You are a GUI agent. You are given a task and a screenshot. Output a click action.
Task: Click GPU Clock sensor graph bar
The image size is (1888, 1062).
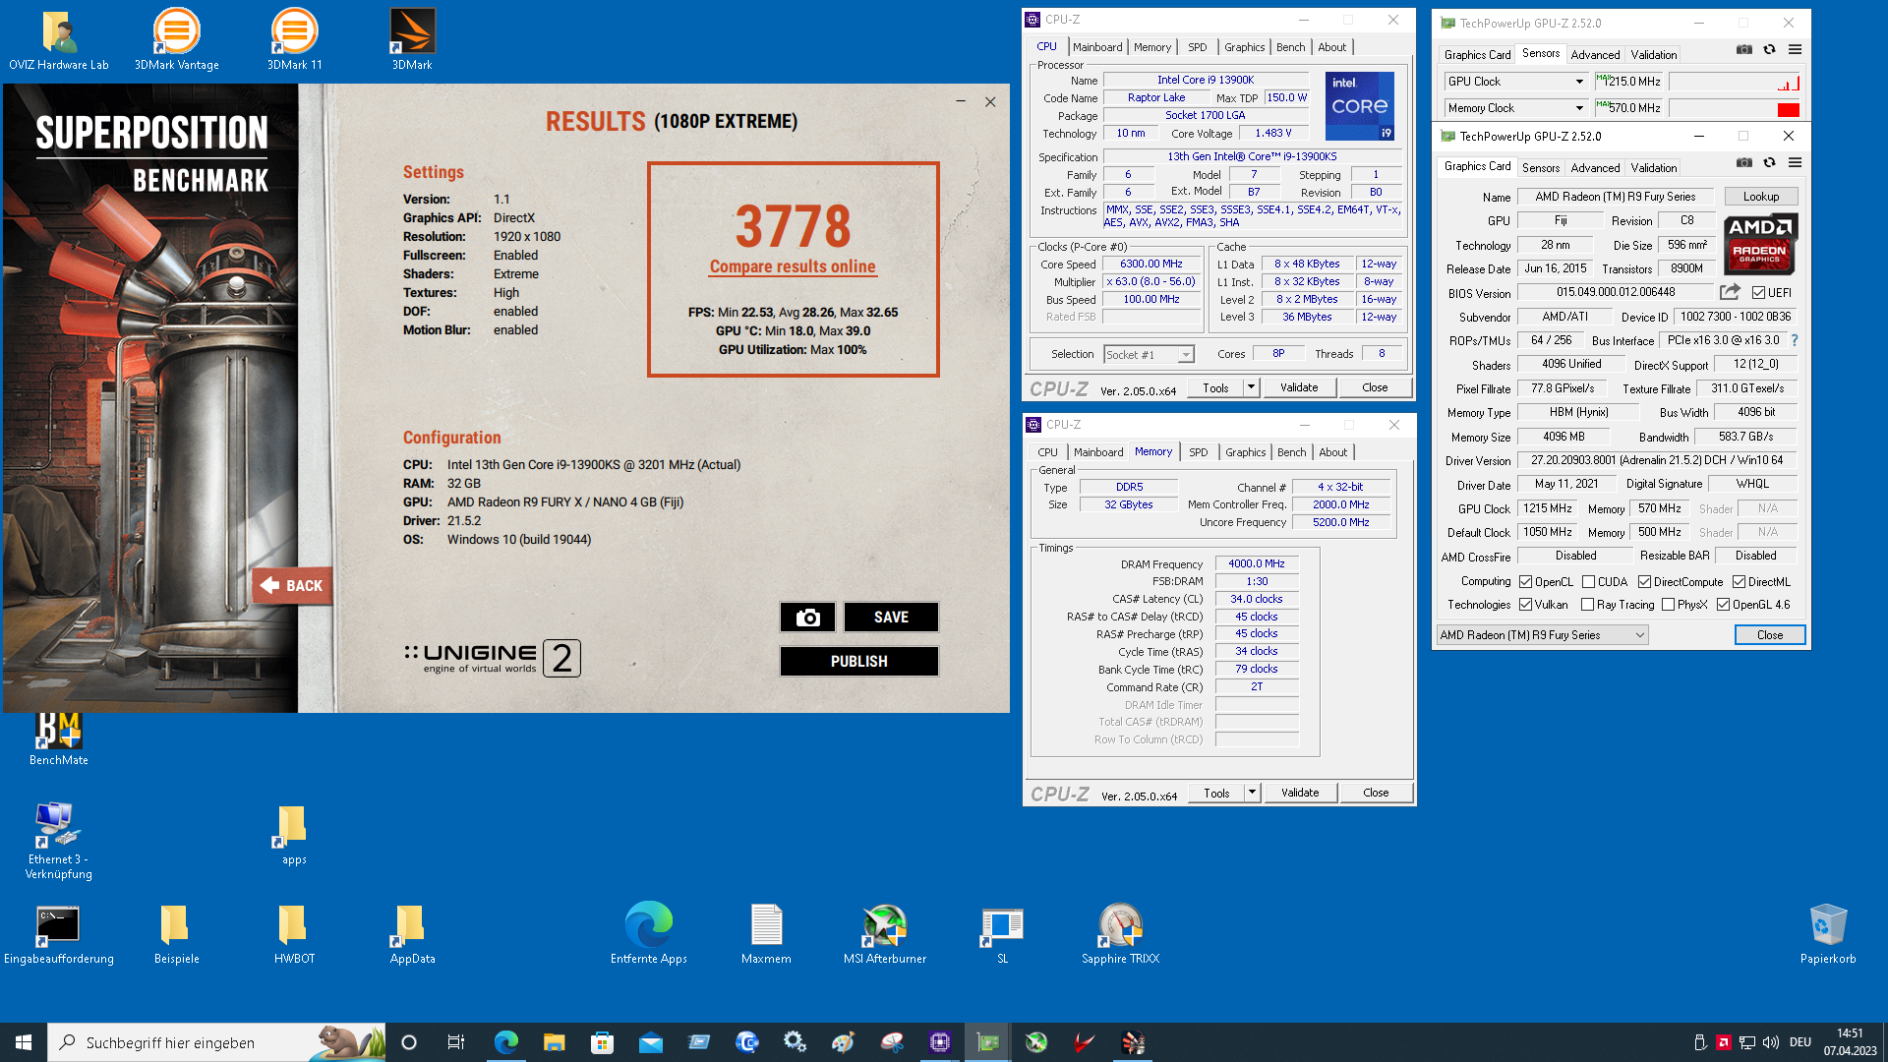(1735, 82)
